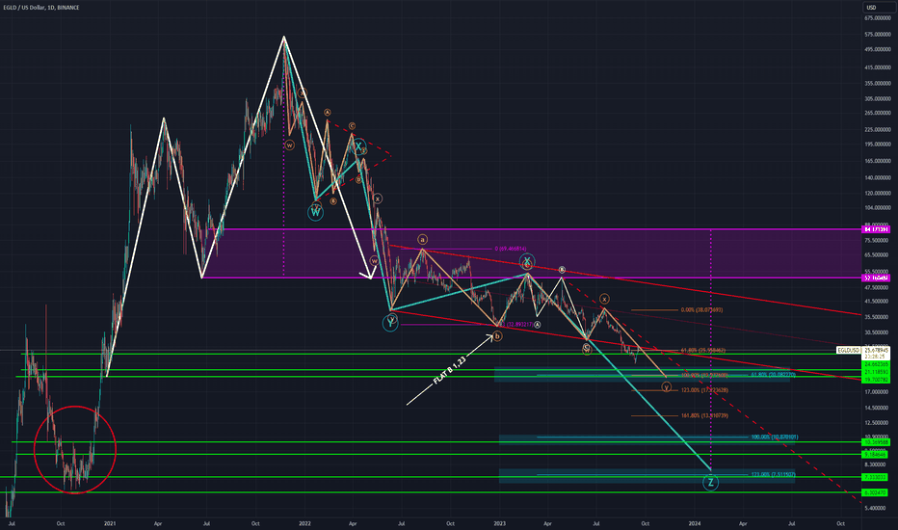The width and height of the screenshot is (898, 530).
Task: Select the teal circled W wave label
Action: (316, 213)
